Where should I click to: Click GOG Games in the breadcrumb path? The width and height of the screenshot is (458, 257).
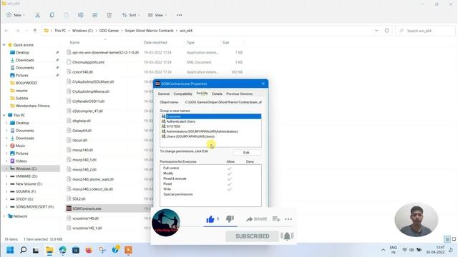pos(109,31)
